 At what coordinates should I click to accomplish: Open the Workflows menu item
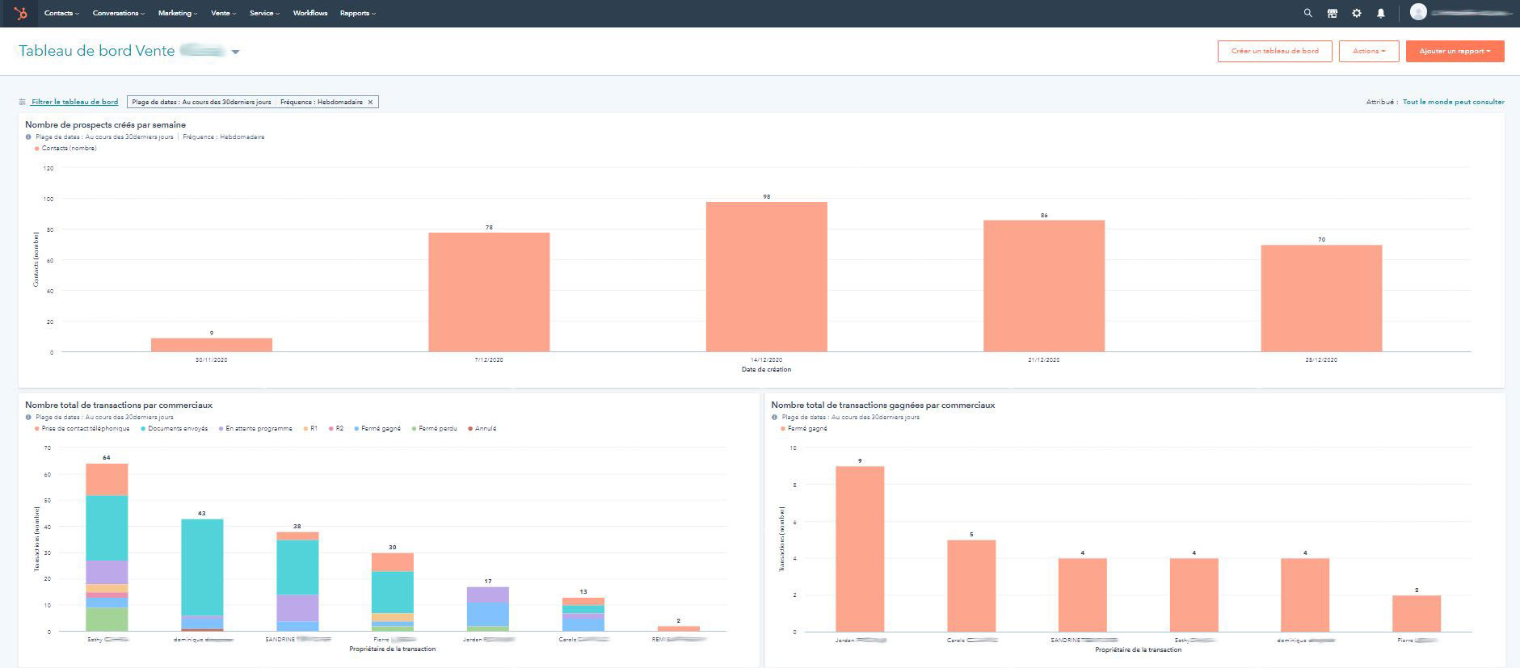pyautogui.click(x=310, y=13)
